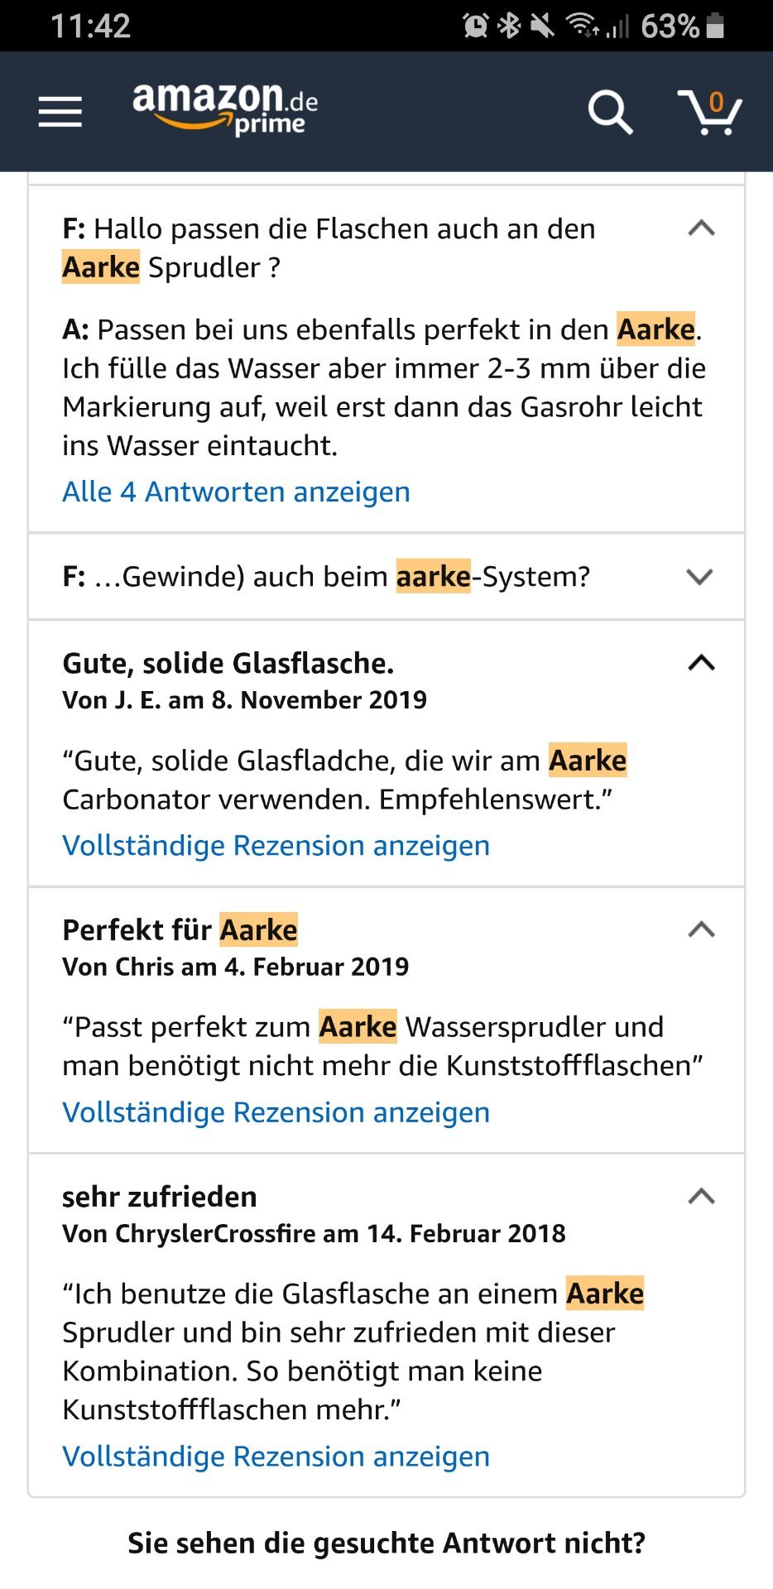Show full review by Chris
The width and height of the screenshot is (773, 1589).
click(276, 1112)
